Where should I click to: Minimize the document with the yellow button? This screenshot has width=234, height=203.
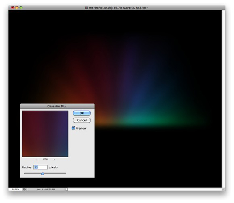(17, 7)
